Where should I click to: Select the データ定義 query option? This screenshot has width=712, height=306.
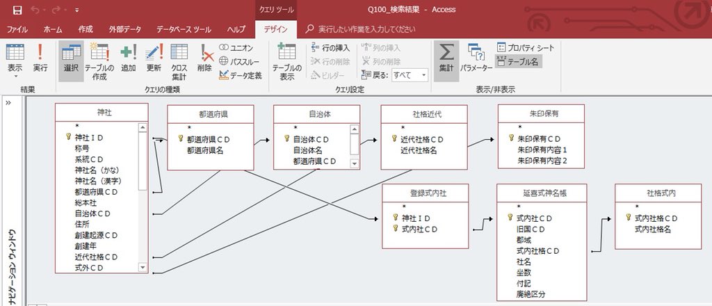[x=241, y=75]
